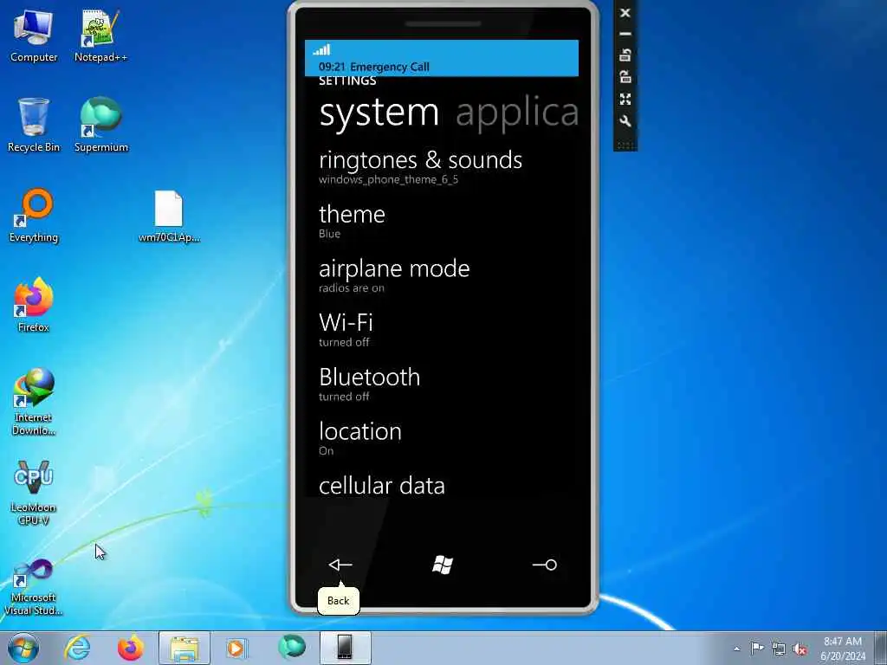Viewport: 887px width, 665px height.
Task: Open cellular data settings
Action: [382, 486]
